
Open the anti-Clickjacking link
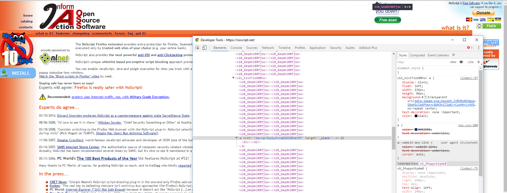170,55
